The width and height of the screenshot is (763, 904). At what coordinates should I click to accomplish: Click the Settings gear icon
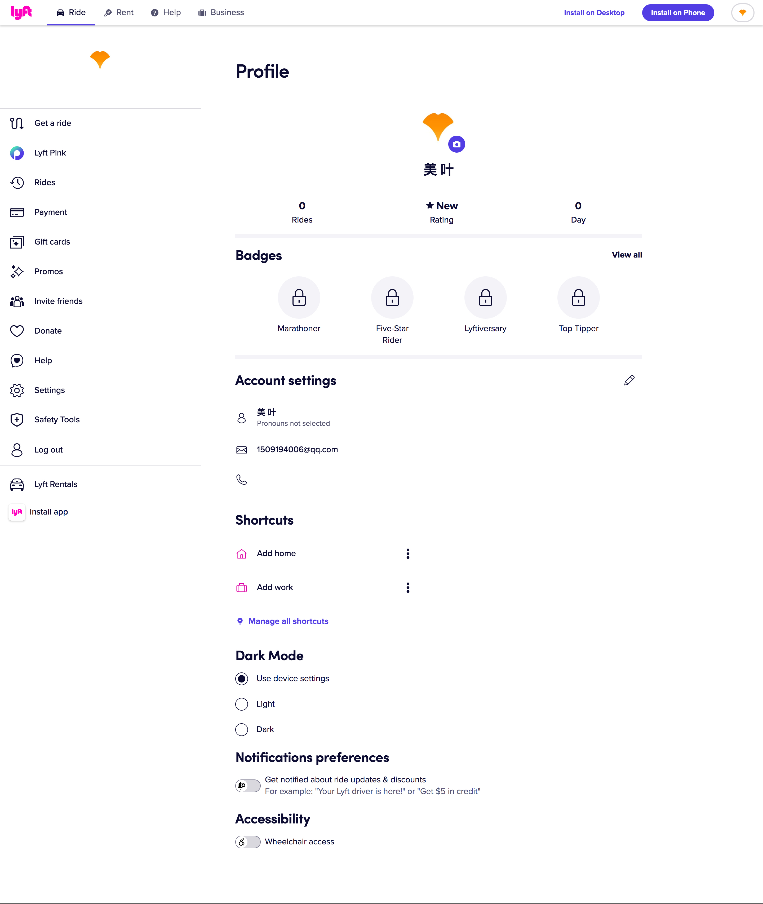tap(17, 390)
